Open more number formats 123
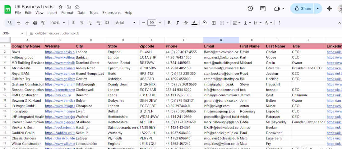342x149 pixels. (x=107, y=23)
